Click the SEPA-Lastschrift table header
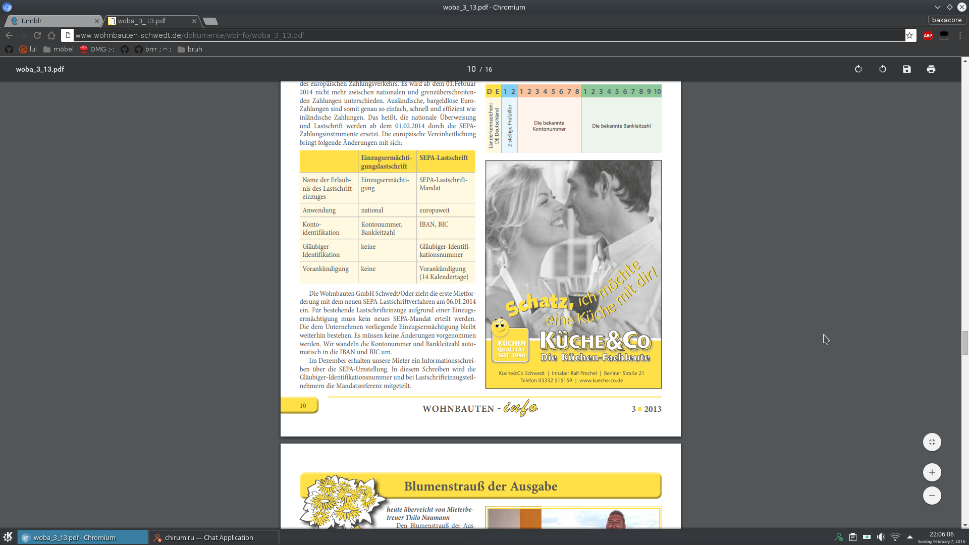The height and width of the screenshot is (545, 969). click(444, 158)
